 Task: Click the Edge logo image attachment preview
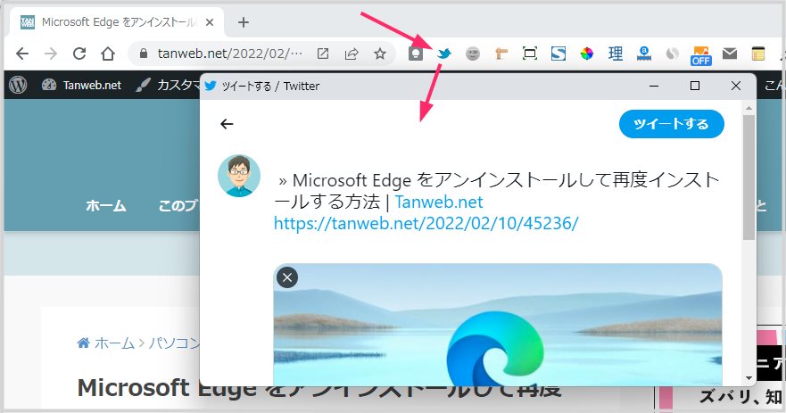click(498, 325)
